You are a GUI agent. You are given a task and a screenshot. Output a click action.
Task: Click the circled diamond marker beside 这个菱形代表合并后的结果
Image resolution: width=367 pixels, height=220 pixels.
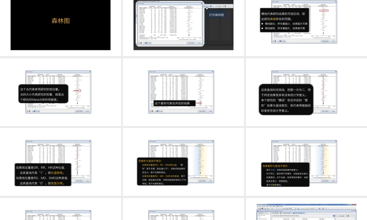click(200, 103)
